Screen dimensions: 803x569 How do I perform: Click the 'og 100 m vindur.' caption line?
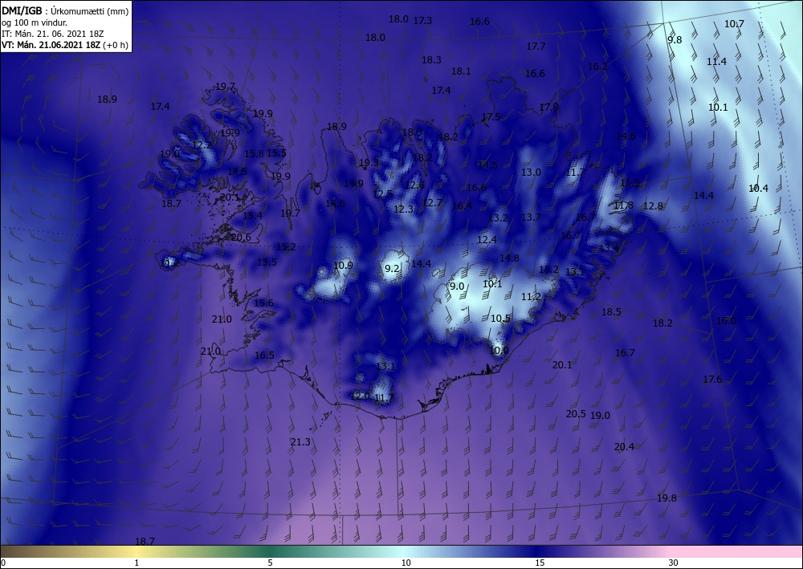(x=35, y=22)
